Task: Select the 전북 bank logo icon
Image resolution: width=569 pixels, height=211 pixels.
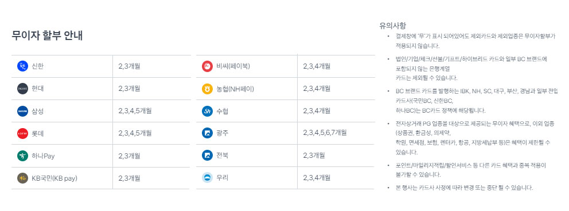Action: (x=207, y=156)
